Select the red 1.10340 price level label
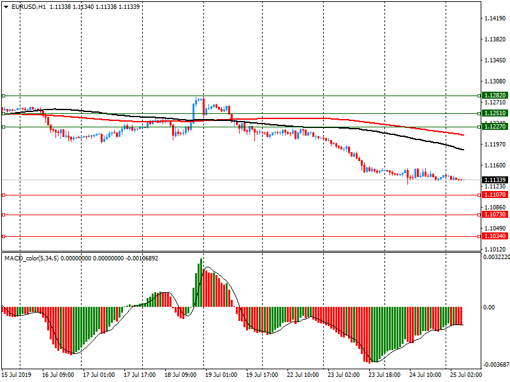Viewport: 510px width, 382px height. (x=495, y=236)
